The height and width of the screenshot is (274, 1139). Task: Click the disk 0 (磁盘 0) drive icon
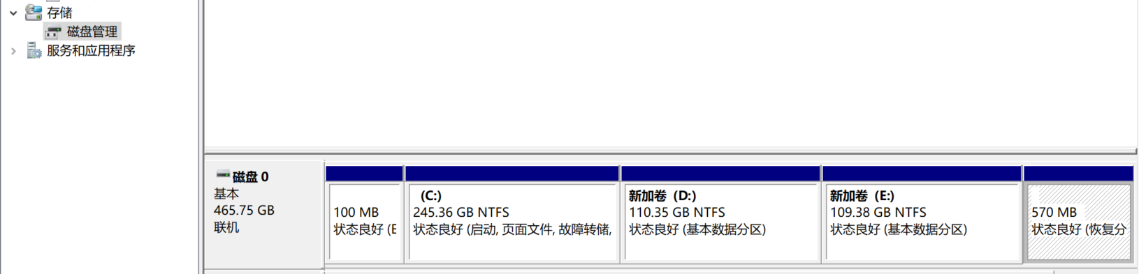point(223,175)
